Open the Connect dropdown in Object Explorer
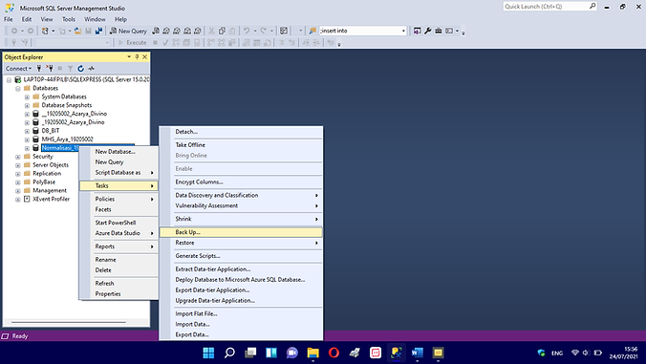 tap(18, 69)
